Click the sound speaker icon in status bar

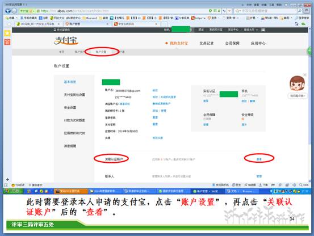coord(294,185)
